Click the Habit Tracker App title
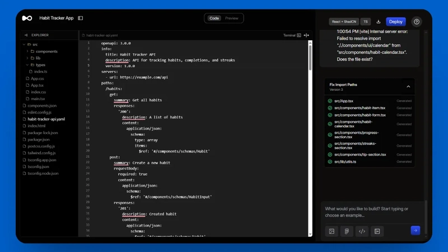Viewport: 448px width, 252px height. click(57, 18)
